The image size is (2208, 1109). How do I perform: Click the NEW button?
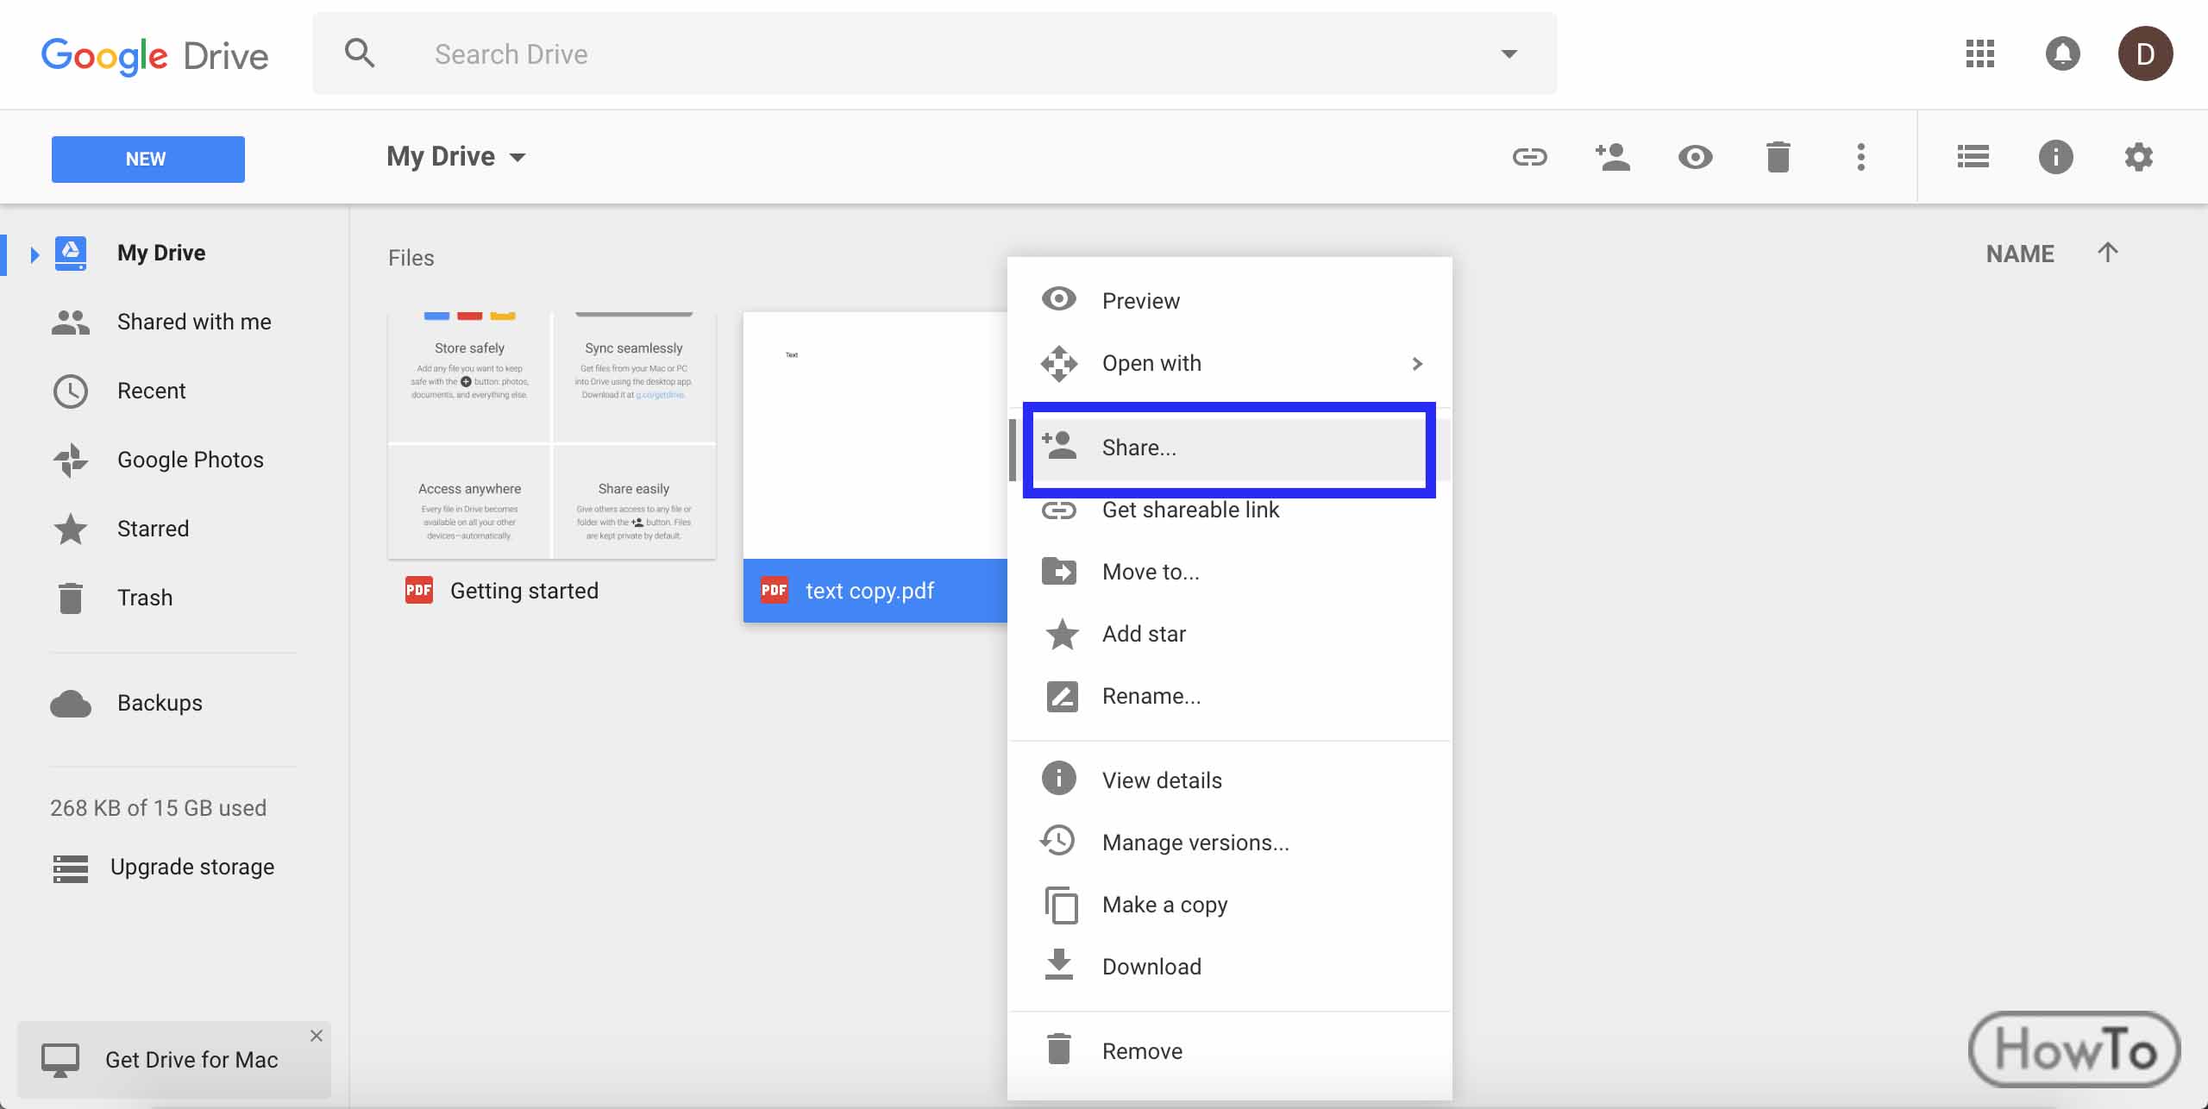[x=147, y=159]
